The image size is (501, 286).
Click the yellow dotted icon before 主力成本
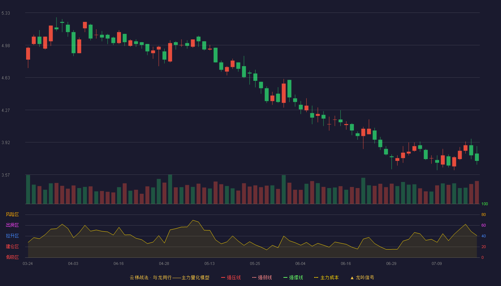tap(316, 277)
